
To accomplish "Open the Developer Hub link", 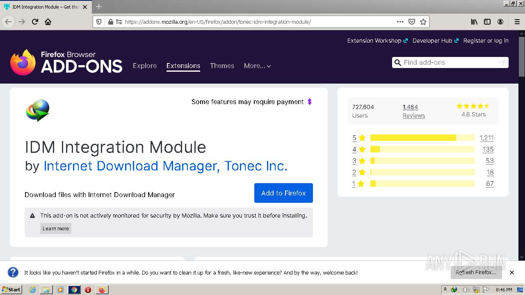I will click(x=435, y=41).
